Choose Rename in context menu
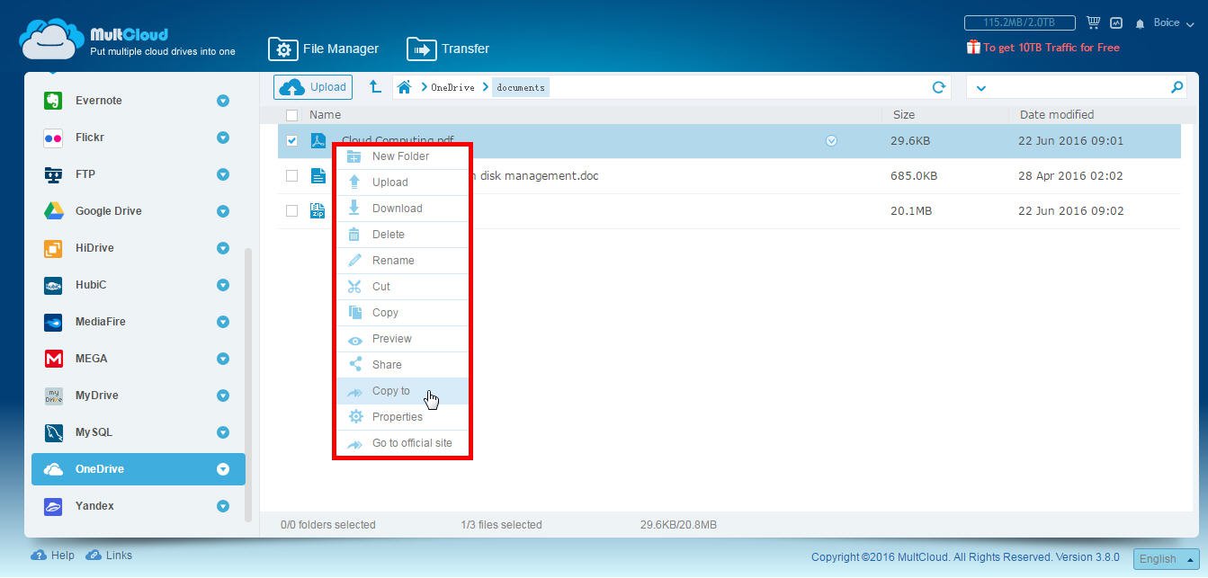Screen dimensions: 1208x578 point(402,261)
